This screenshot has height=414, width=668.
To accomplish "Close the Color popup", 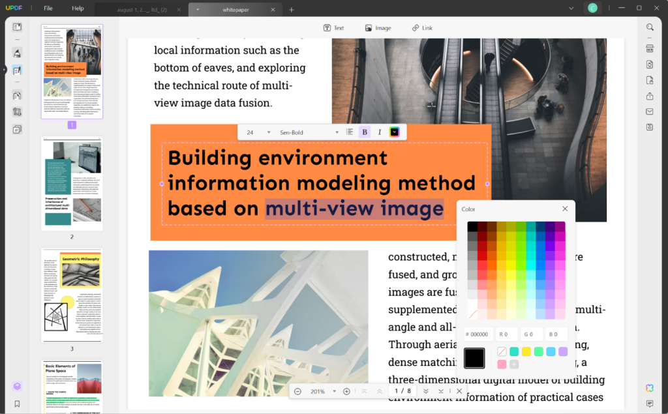I will pos(565,209).
